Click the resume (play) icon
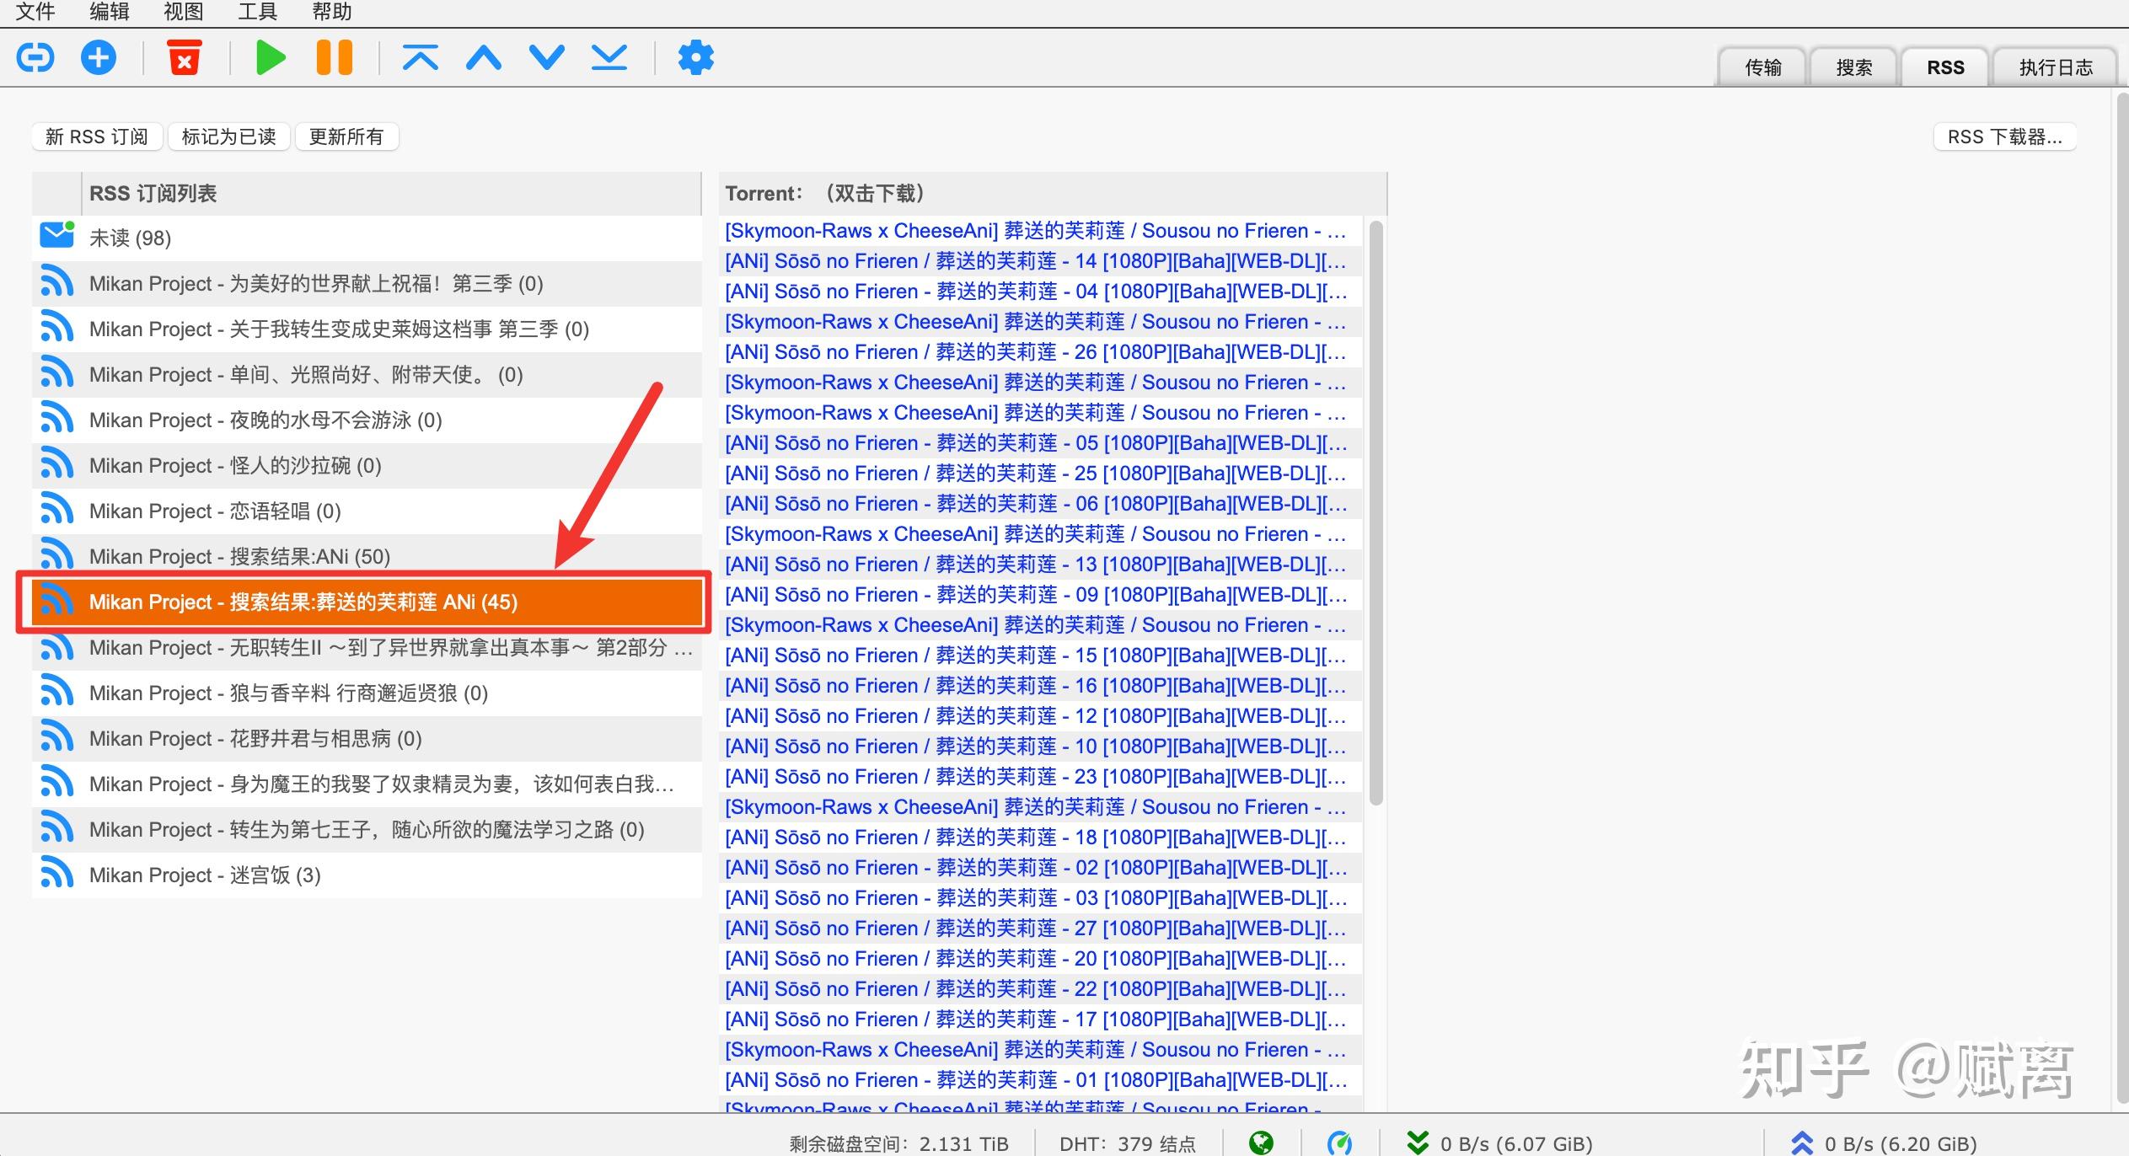This screenshot has height=1156, width=2129. 270,57
